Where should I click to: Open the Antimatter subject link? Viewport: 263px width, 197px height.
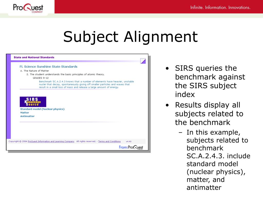pos(27,116)
